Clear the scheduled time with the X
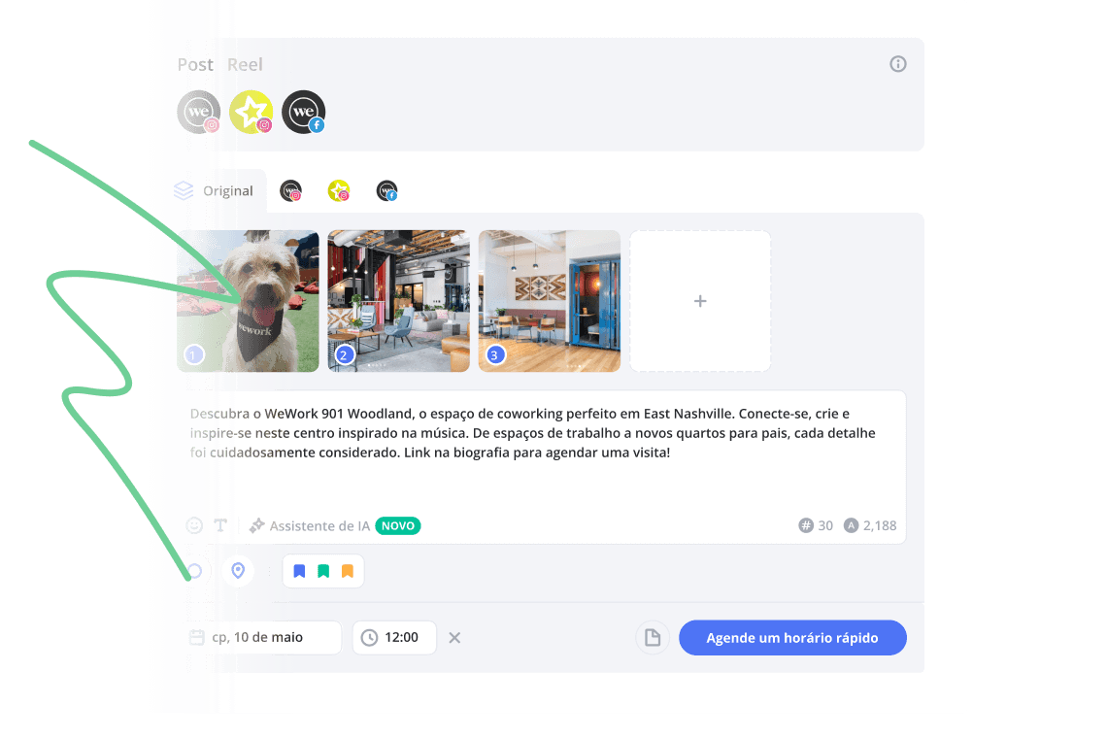Viewport: 1107px width, 738px height. coord(454,638)
